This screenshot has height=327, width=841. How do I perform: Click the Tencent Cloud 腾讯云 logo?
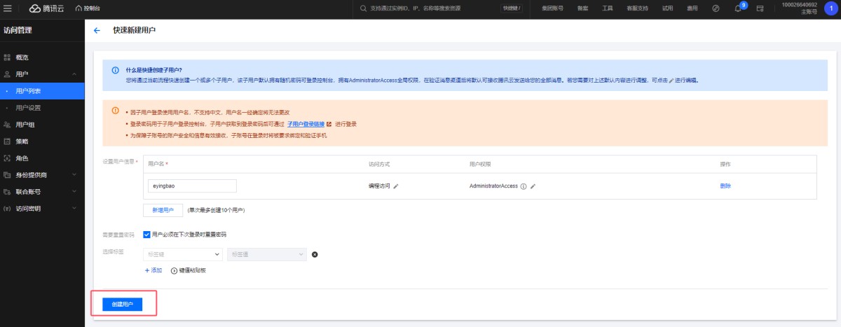(x=46, y=8)
